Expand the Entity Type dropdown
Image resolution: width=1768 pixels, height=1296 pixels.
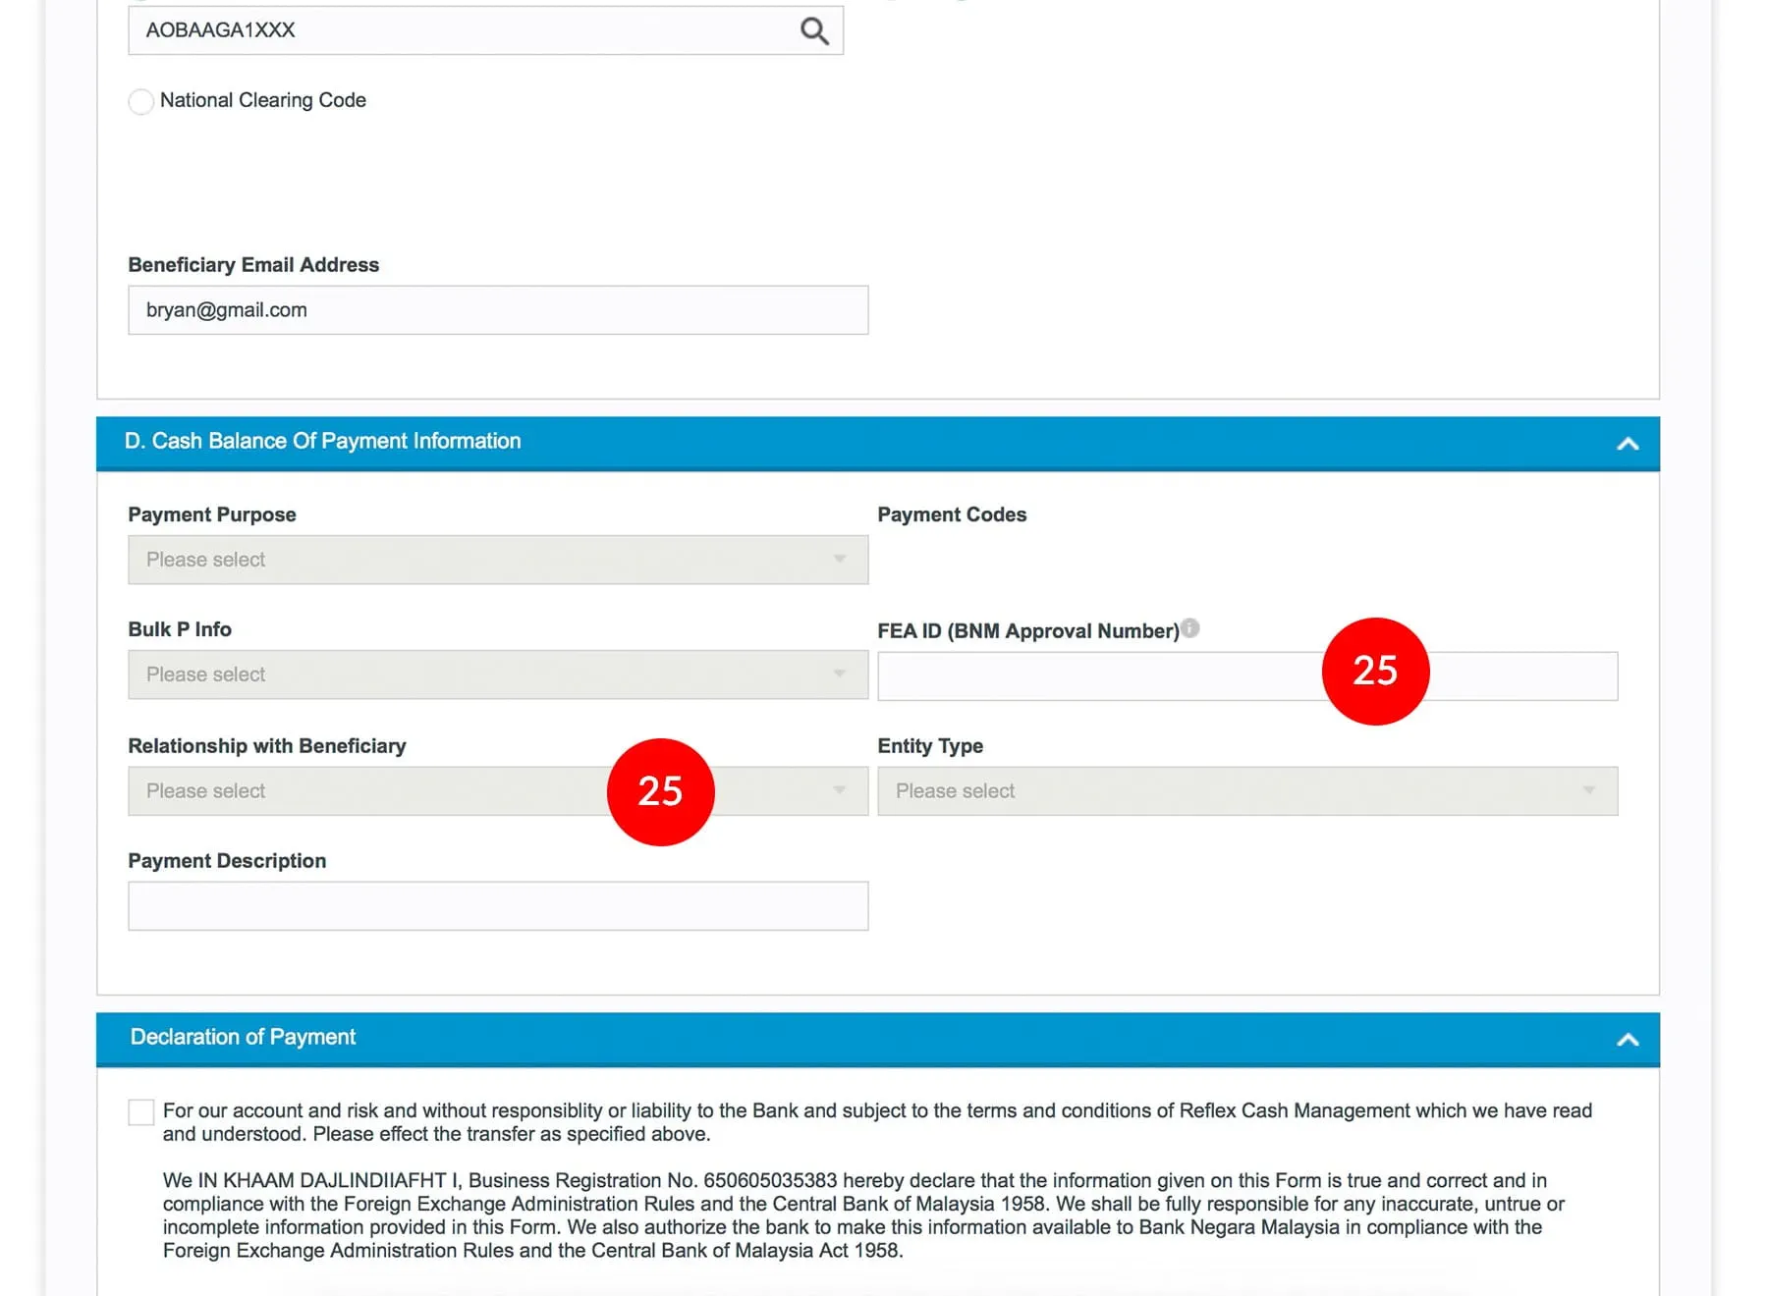coord(1246,791)
